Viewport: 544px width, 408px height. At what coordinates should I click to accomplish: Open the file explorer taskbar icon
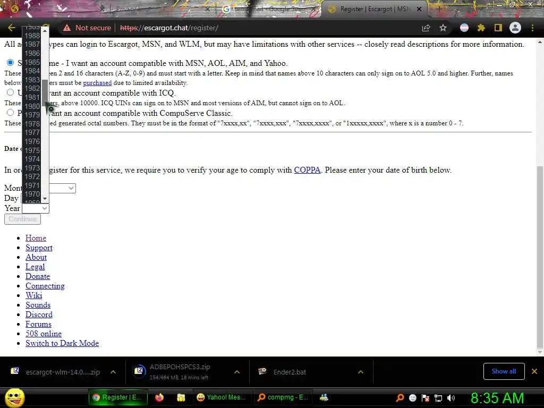tap(181, 397)
